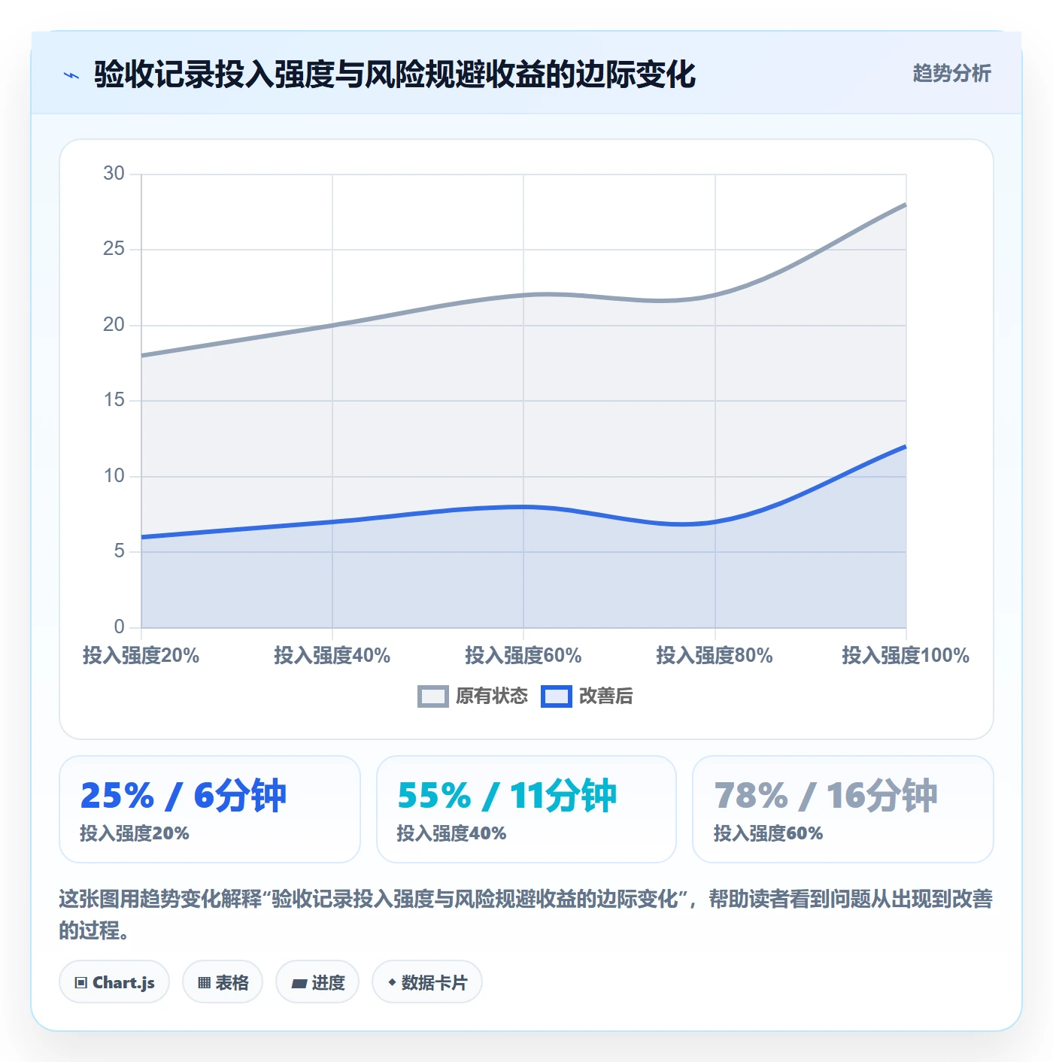Select the 数据卡片 tag chip
This screenshot has height=1062, width=1053.
pyautogui.click(x=427, y=982)
